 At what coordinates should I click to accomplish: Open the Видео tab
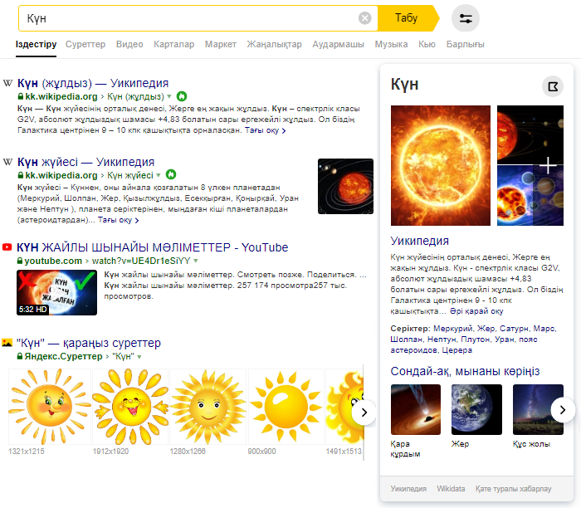tap(129, 44)
